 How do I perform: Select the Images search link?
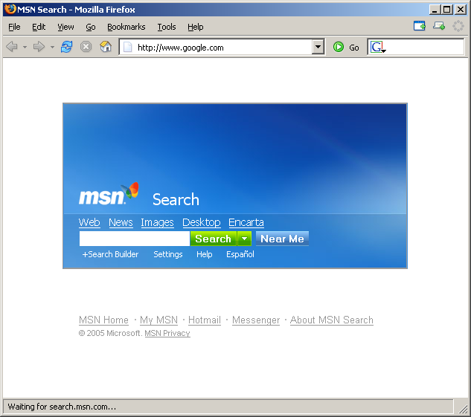(158, 222)
